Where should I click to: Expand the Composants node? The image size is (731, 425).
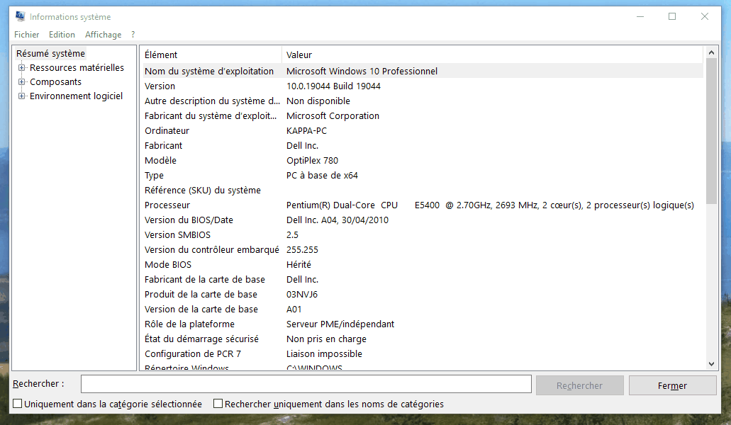coord(21,82)
